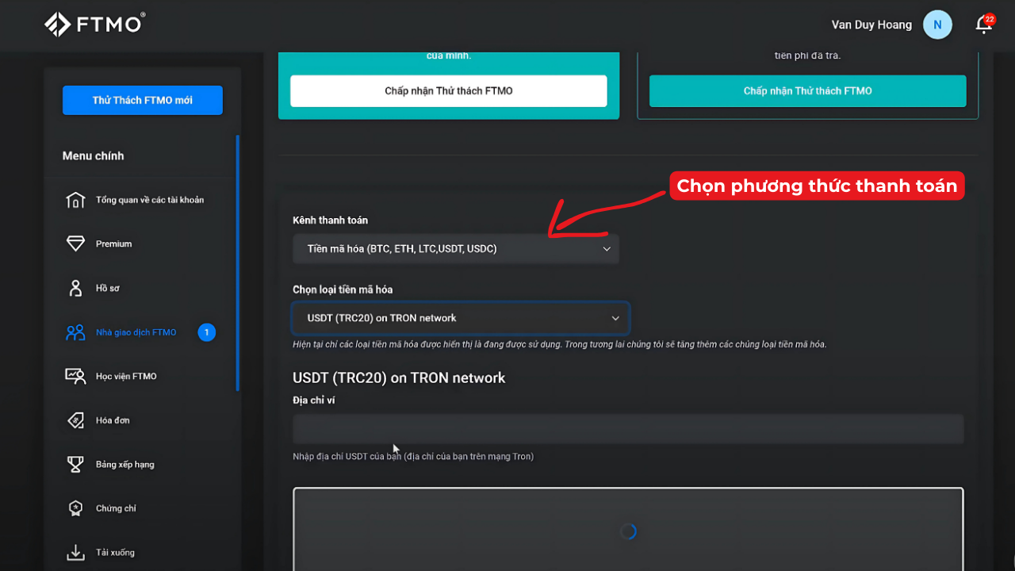Click the Tải xuống download icon
The image size is (1015, 571).
[x=75, y=552]
